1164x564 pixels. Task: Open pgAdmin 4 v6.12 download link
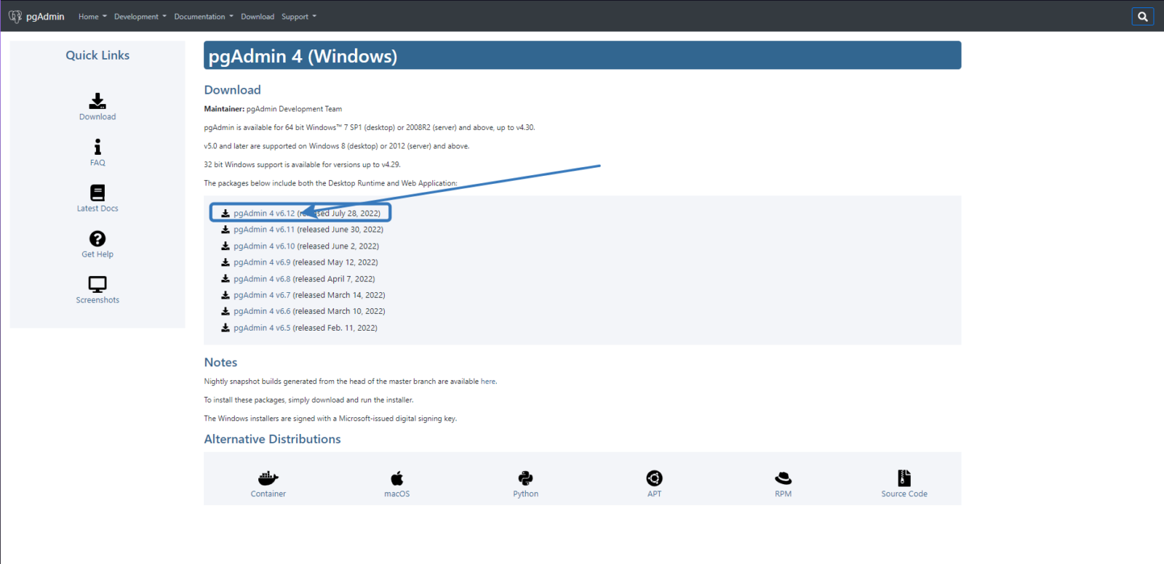click(x=264, y=214)
